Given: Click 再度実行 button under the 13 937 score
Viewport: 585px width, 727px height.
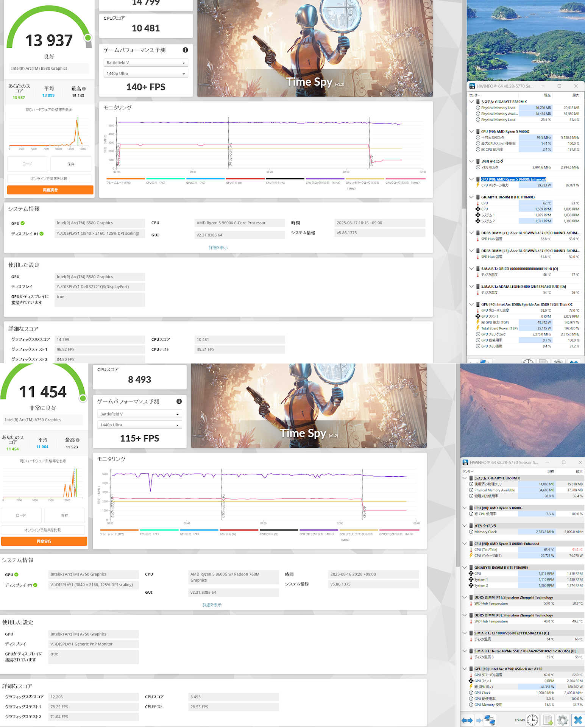Looking at the screenshot, I should pyautogui.click(x=50, y=190).
